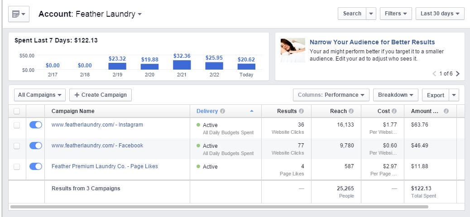The width and height of the screenshot is (470, 217).
Task: Click the $122.13 Total Spent value
Action: click(421, 188)
